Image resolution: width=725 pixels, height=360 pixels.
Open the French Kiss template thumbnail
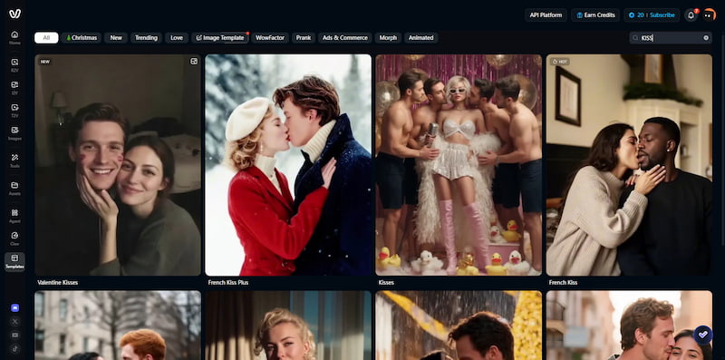tap(629, 165)
